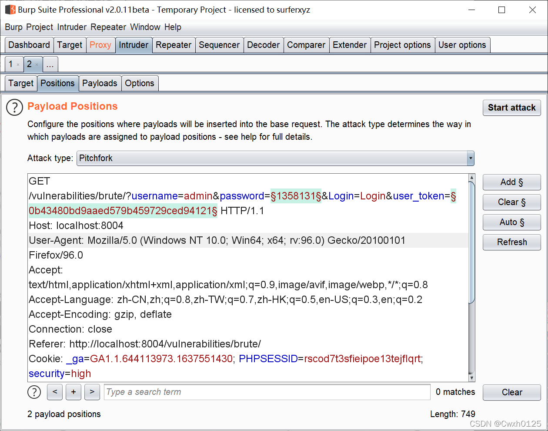
Task: Switch to the Repeater tab
Action: [x=174, y=45]
